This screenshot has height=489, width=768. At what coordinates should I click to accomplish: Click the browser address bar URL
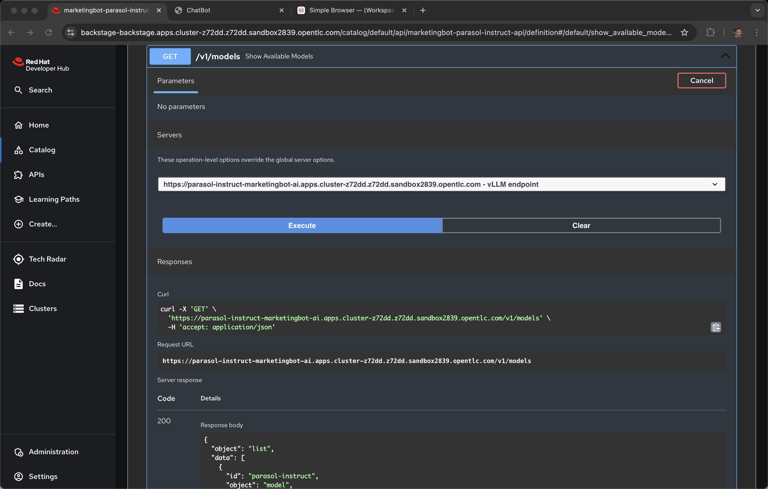point(376,32)
